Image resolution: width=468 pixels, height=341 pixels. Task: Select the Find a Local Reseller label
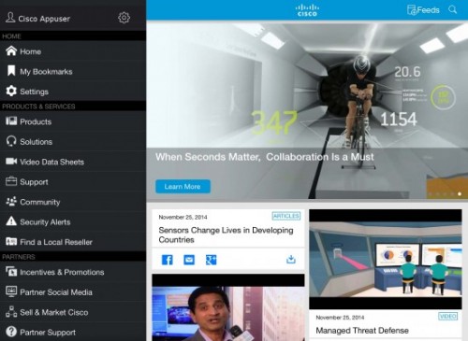56,242
